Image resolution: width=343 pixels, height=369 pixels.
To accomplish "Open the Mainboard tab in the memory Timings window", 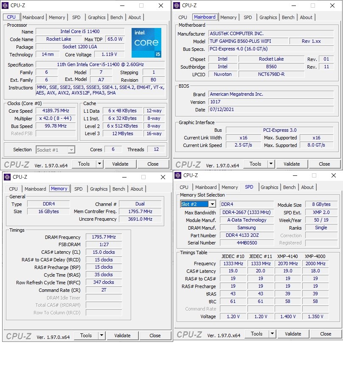I will click(x=35, y=189).
